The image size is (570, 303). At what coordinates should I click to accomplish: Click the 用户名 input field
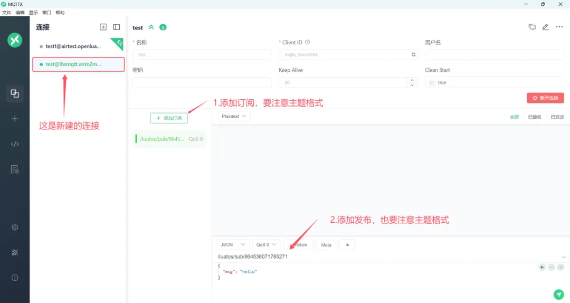click(x=495, y=54)
